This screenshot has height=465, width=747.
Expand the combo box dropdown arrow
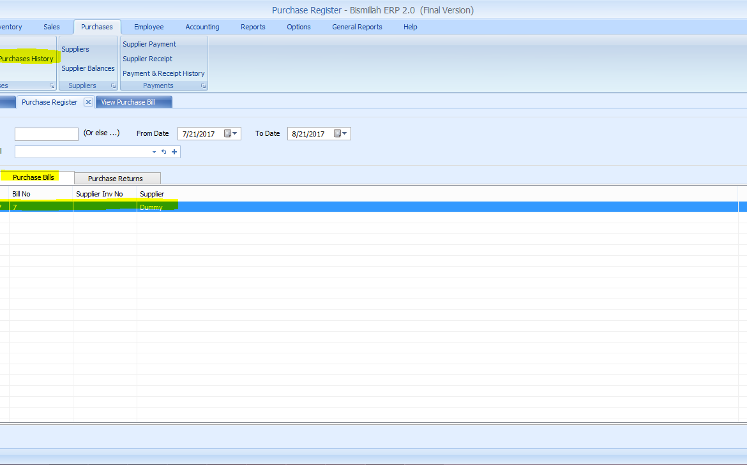[154, 152]
